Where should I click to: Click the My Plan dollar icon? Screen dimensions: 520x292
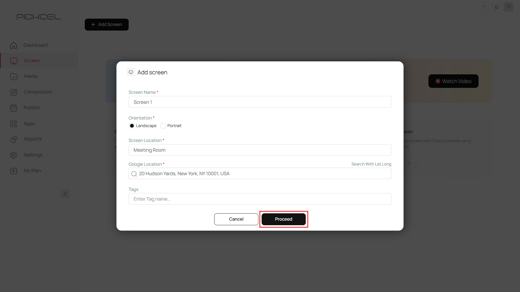14,171
